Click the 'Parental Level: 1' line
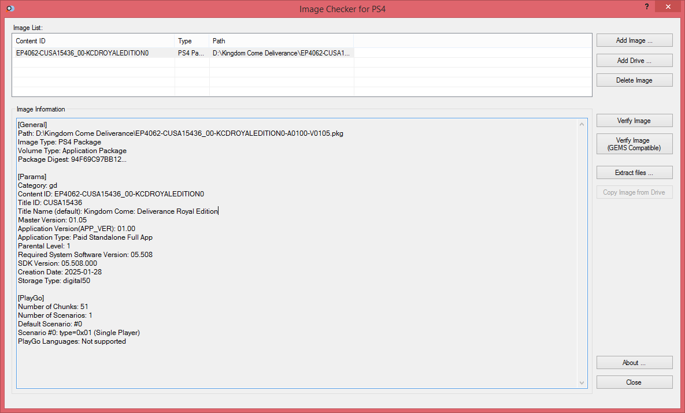This screenshot has height=413, width=685. pos(44,246)
